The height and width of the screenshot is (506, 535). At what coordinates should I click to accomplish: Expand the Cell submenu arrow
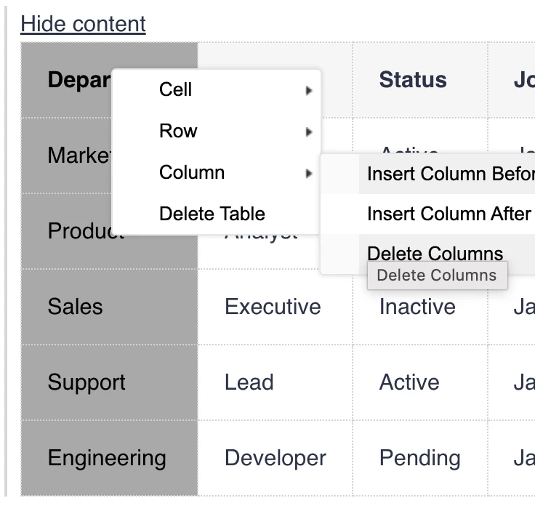[x=309, y=90]
